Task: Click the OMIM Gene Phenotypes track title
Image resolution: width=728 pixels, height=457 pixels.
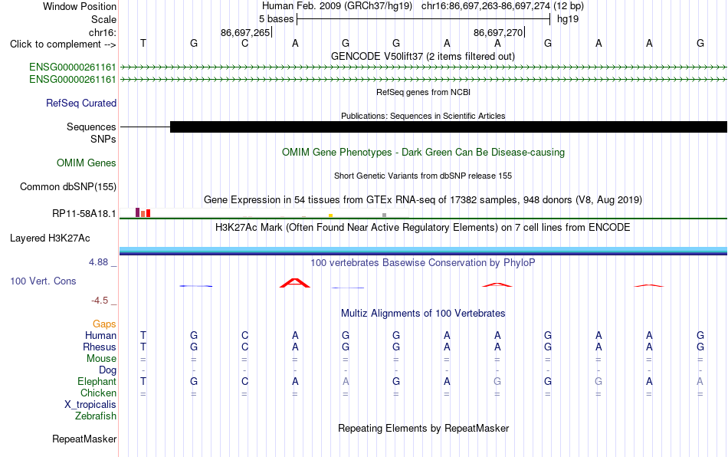Action: pyautogui.click(x=423, y=153)
